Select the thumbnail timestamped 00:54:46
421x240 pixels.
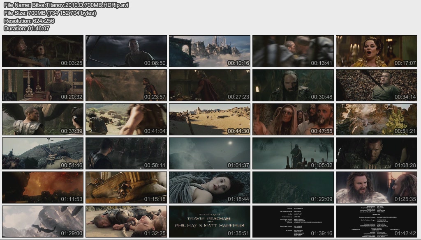[x=43, y=153]
